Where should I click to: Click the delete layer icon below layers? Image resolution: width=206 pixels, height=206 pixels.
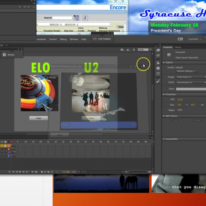(9, 172)
